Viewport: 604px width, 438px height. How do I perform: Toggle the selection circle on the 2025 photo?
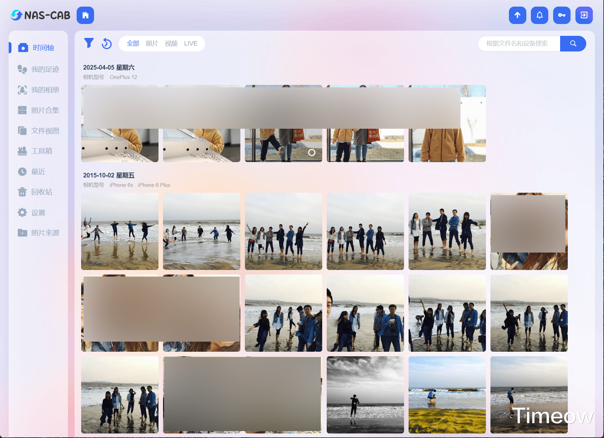(312, 152)
